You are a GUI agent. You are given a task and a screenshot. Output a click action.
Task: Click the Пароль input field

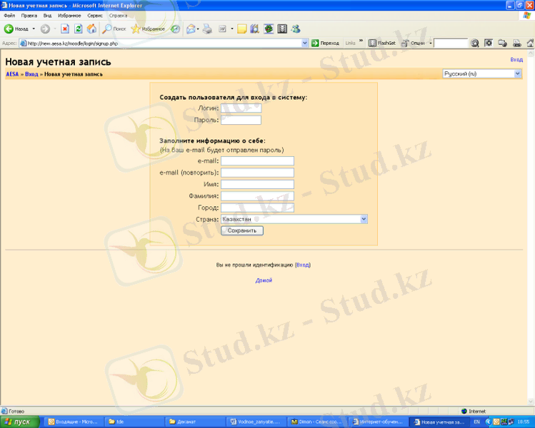pyautogui.click(x=241, y=120)
